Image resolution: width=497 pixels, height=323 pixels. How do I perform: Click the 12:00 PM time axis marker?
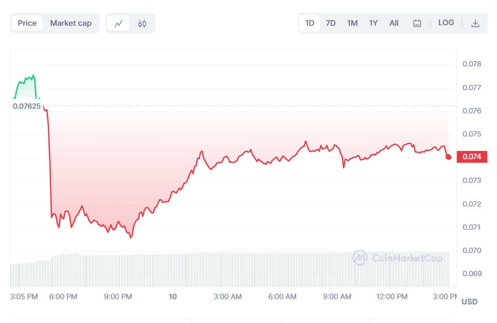[x=392, y=297]
